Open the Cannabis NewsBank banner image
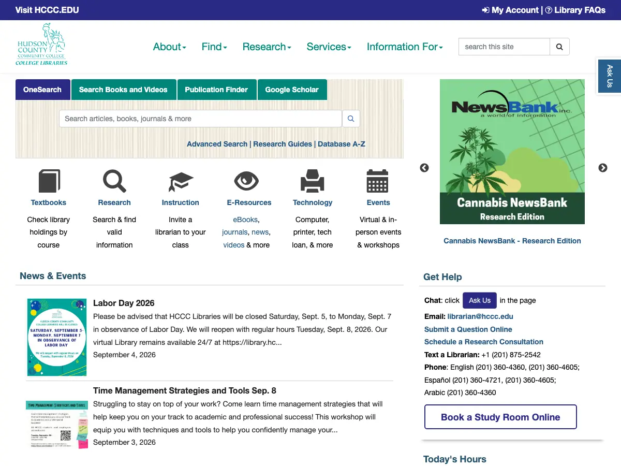 (x=512, y=152)
